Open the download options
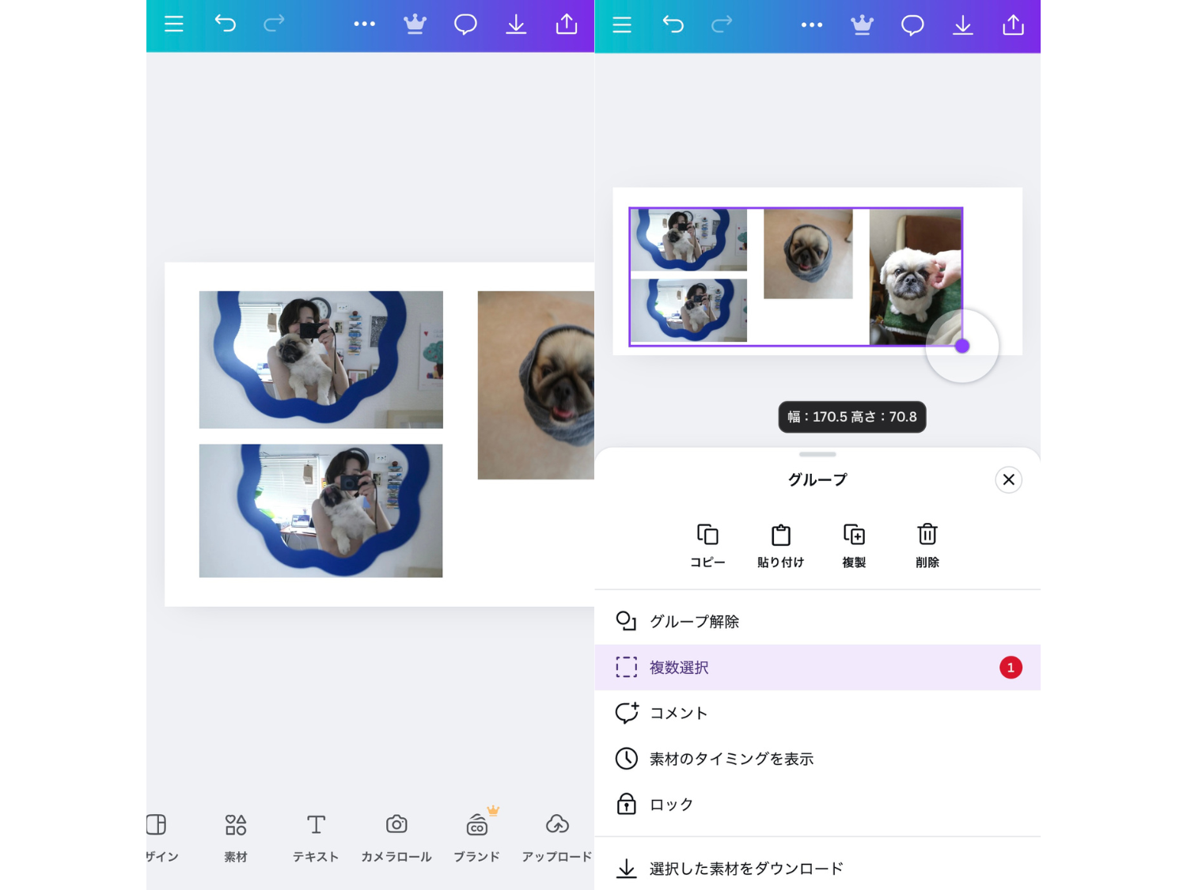Image resolution: width=1187 pixels, height=890 pixels. pyautogui.click(x=963, y=25)
